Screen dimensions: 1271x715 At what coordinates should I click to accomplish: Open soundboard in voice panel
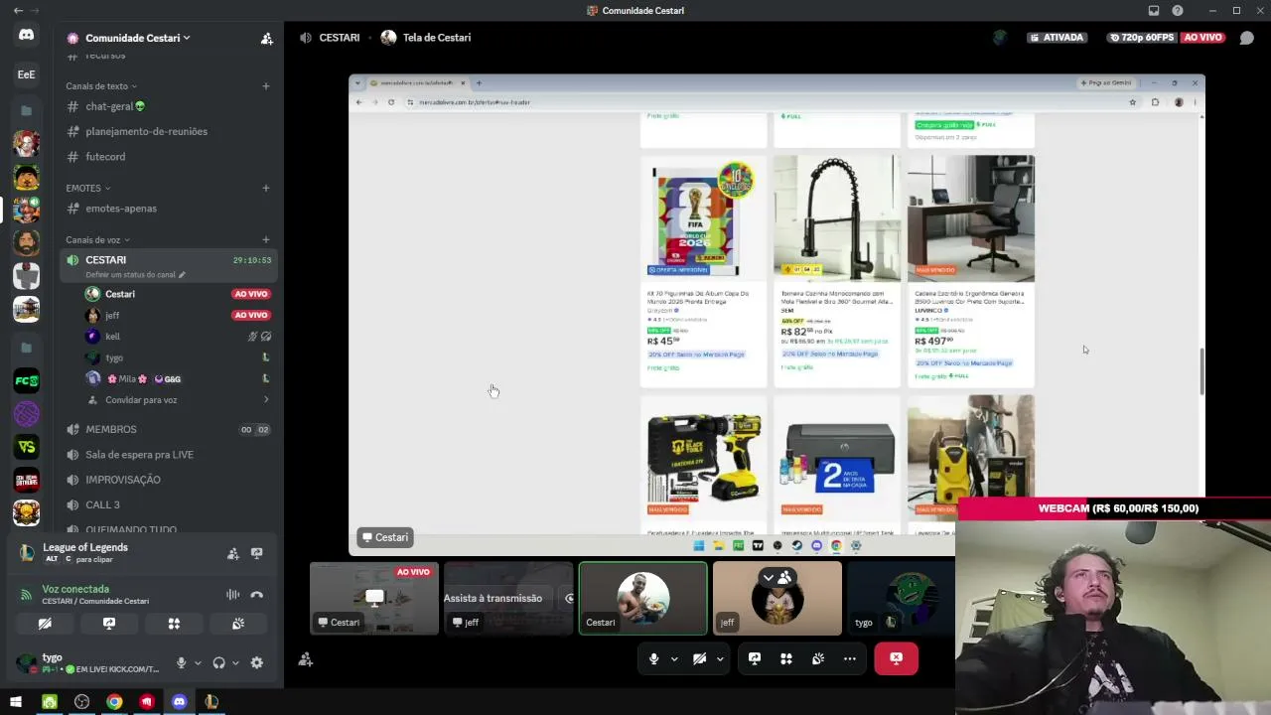238,624
